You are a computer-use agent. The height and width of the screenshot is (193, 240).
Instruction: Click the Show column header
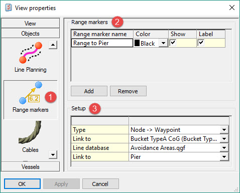(182, 34)
